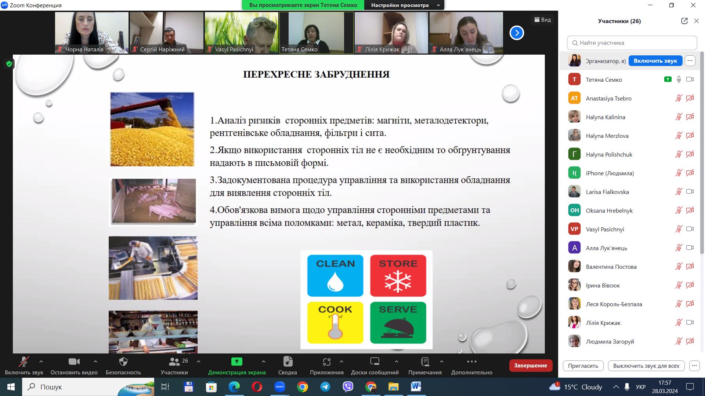Open the Вид view menu

click(542, 20)
